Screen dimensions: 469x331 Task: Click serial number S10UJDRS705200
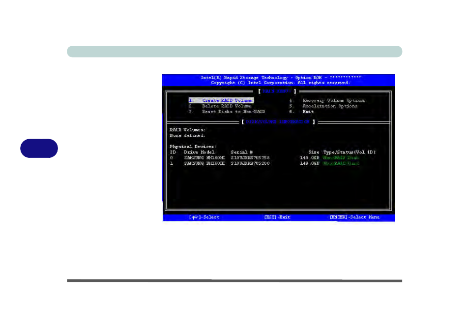pyautogui.click(x=250, y=163)
